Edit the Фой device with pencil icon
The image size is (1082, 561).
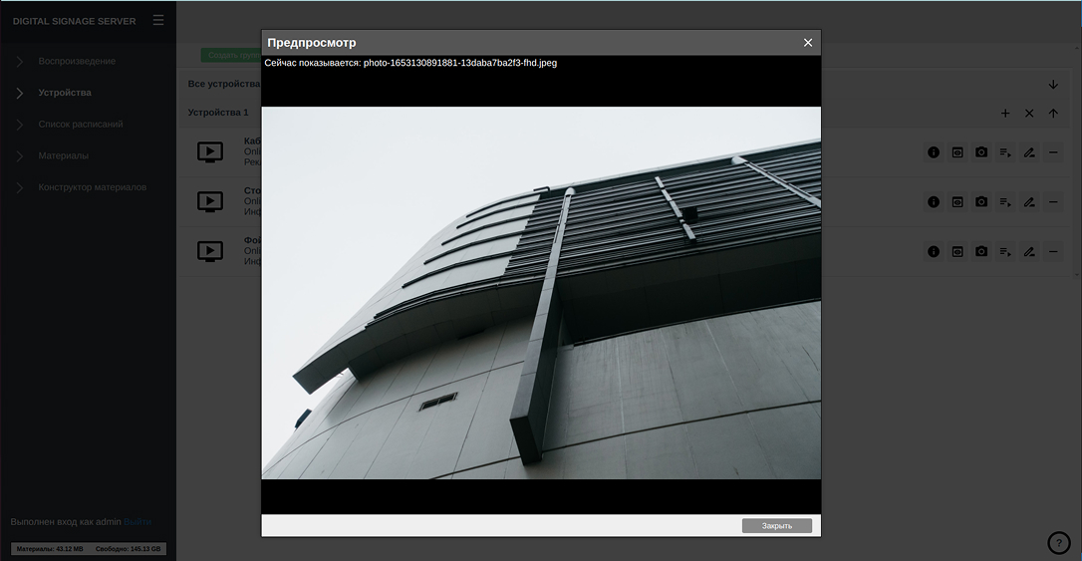[x=1029, y=252]
